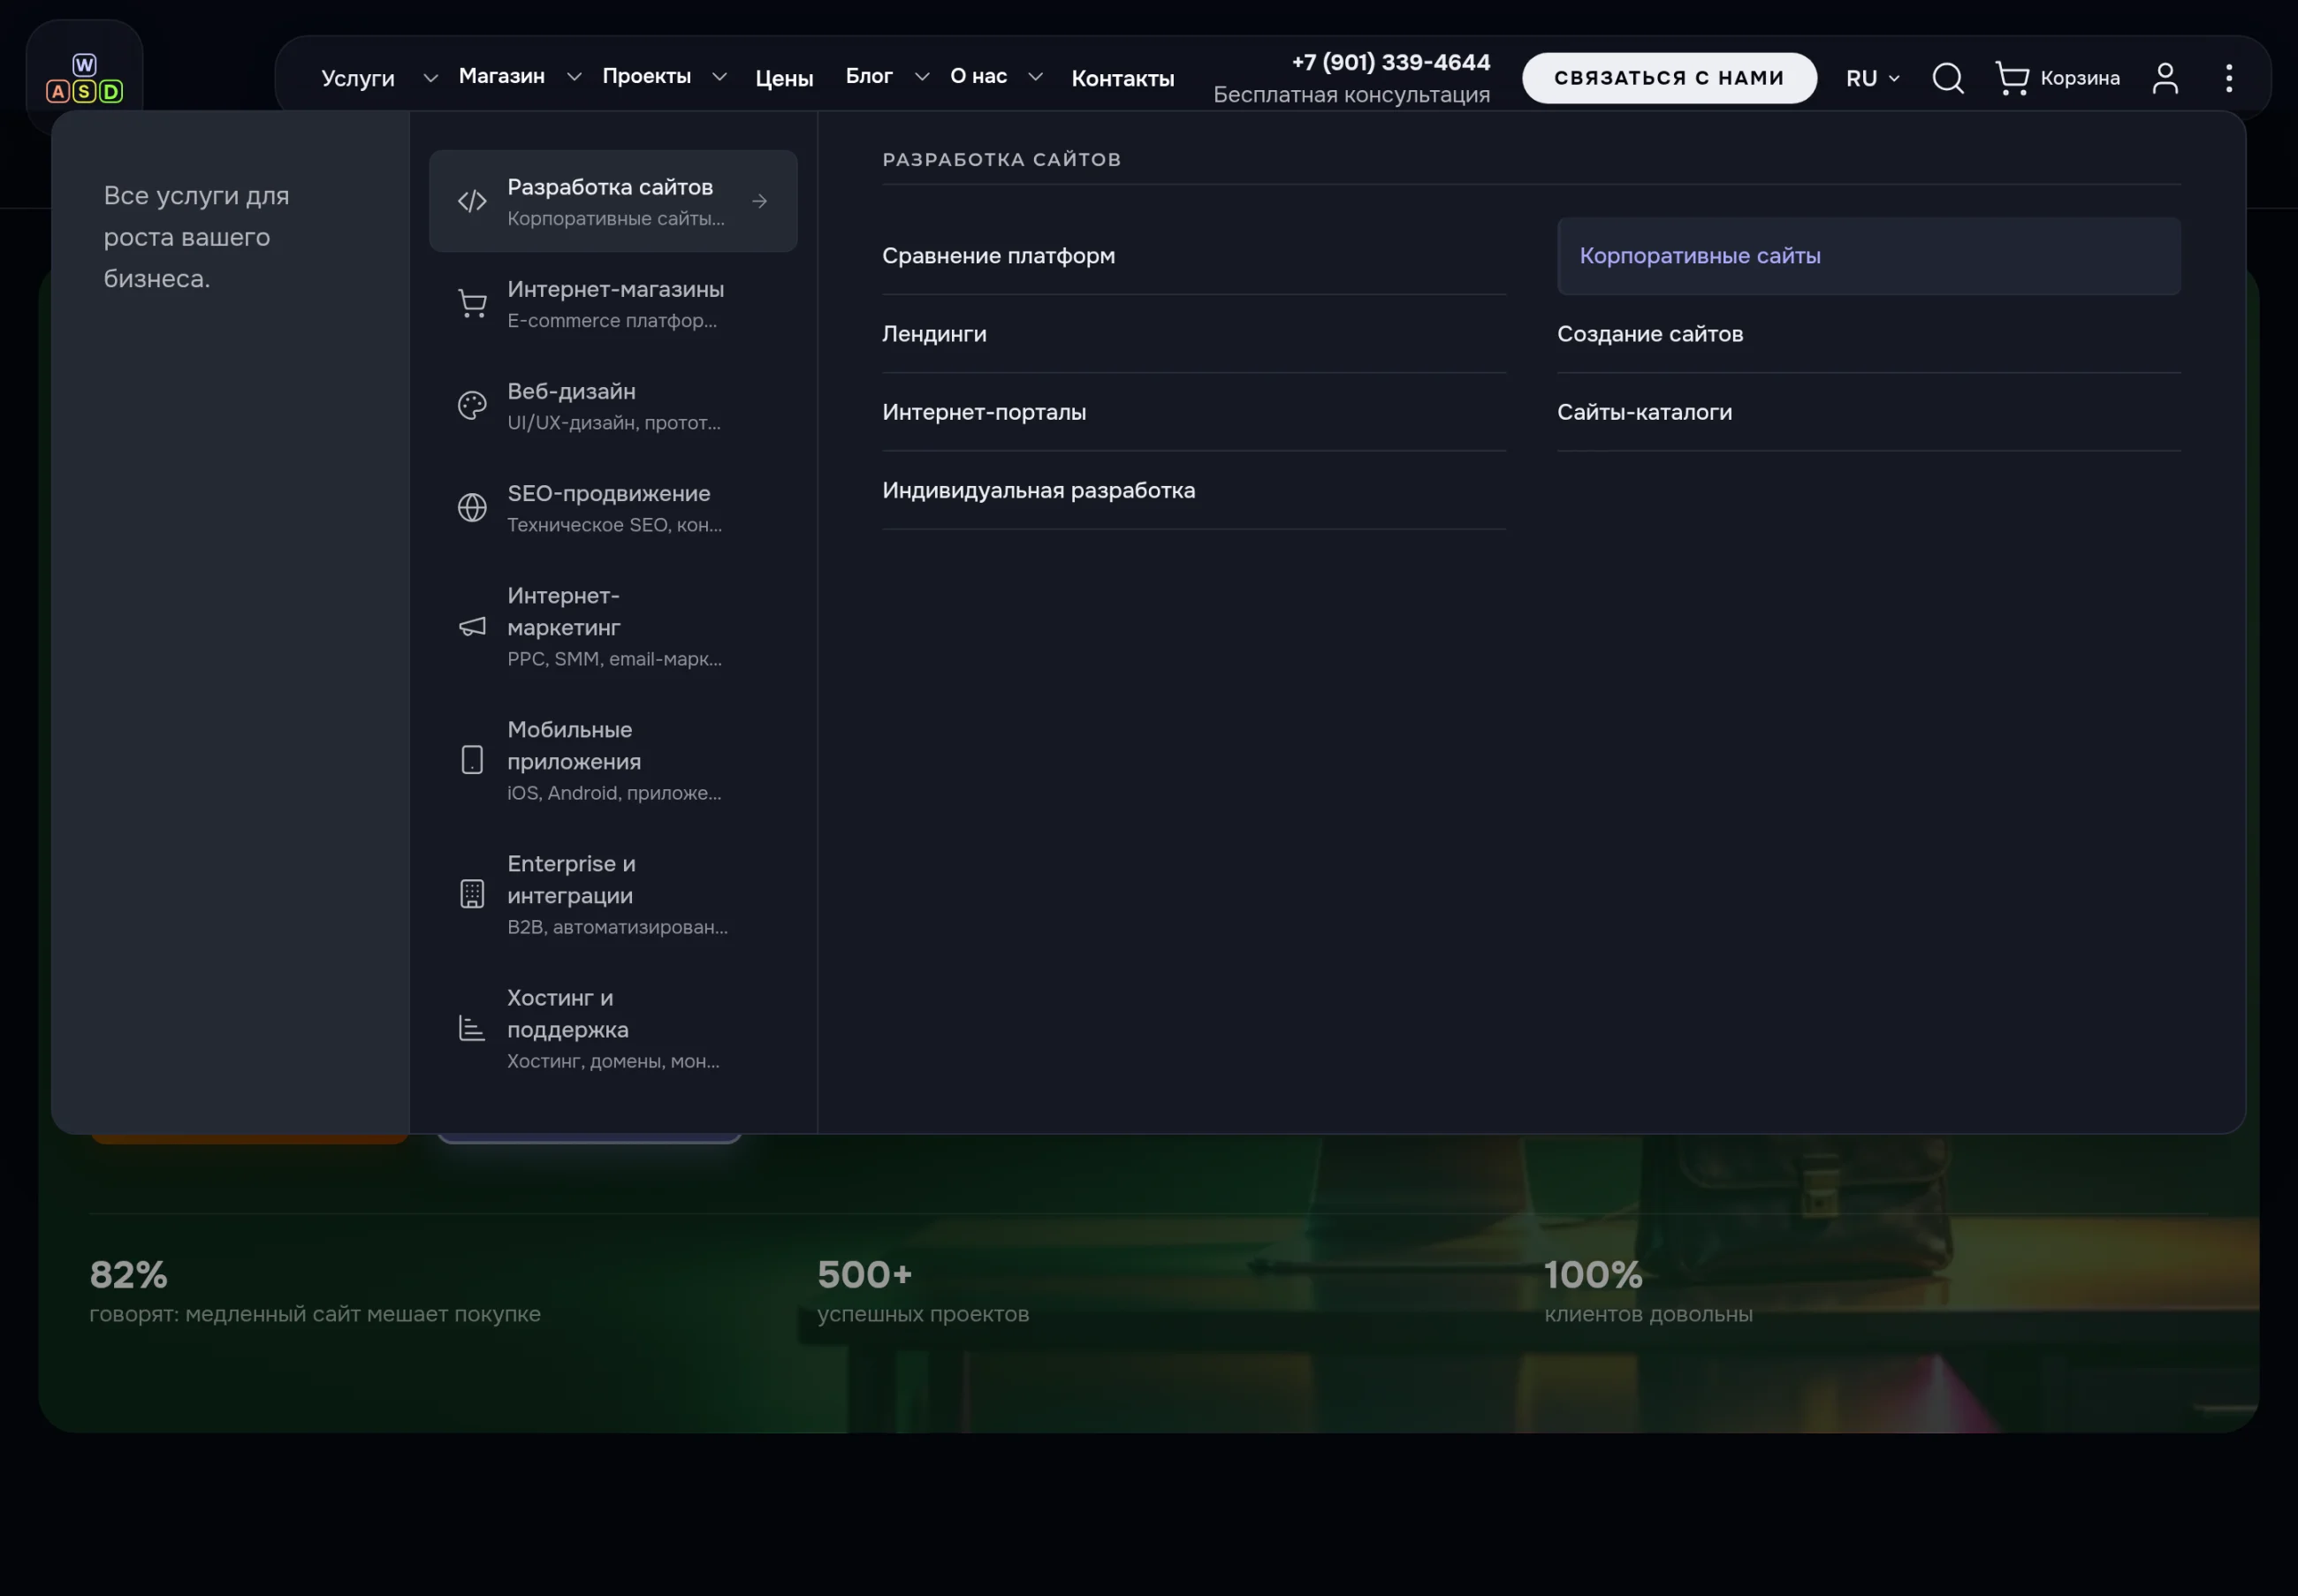2298x1596 pixels.
Task: Open Создание сайтов link
Action: (x=1869, y=334)
